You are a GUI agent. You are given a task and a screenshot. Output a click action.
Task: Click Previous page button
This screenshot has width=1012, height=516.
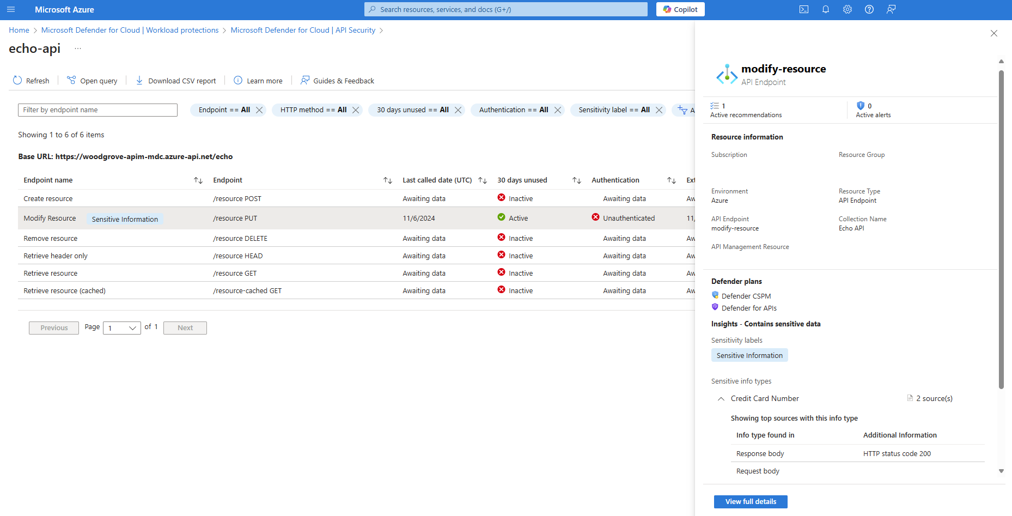coord(54,328)
